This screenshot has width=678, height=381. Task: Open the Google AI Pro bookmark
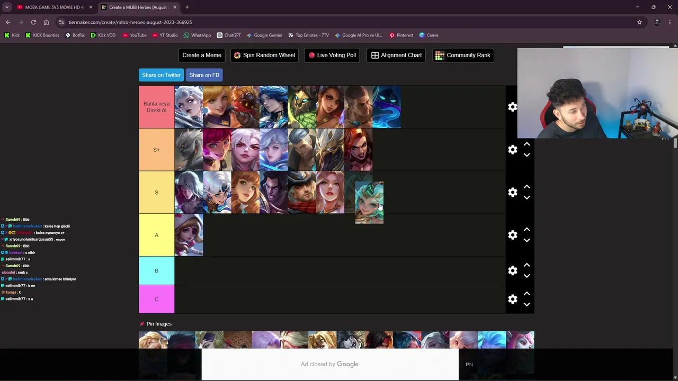(358, 35)
